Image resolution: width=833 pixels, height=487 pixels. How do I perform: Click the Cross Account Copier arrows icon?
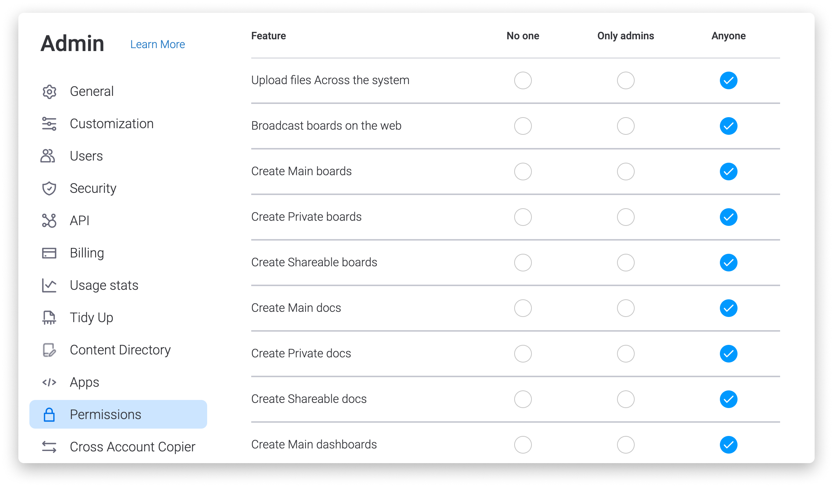(x=49, y=447)
